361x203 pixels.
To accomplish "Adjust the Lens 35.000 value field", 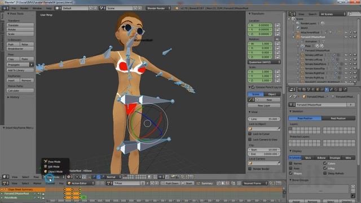I will click(264, 119).
